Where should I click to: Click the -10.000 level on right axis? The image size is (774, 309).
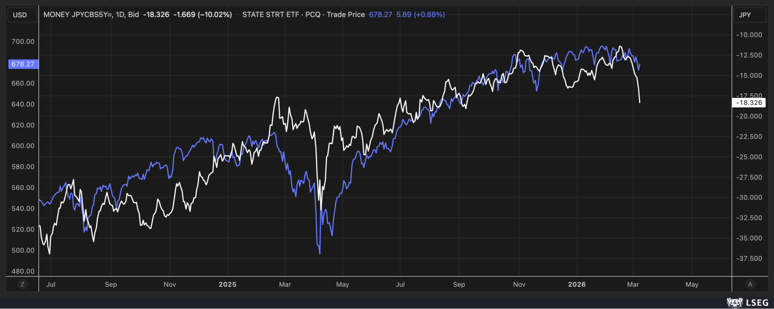(749, 35)
